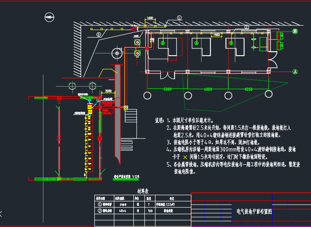
Task: Select the 设备平面布置图 scale caption
Action: (x=126, y=177)
